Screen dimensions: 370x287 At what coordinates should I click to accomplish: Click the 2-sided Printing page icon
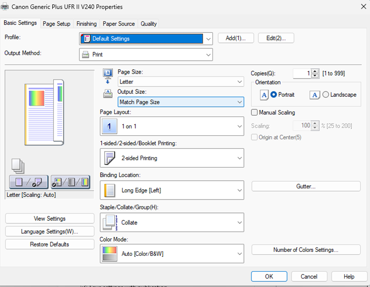pos(110,158)
